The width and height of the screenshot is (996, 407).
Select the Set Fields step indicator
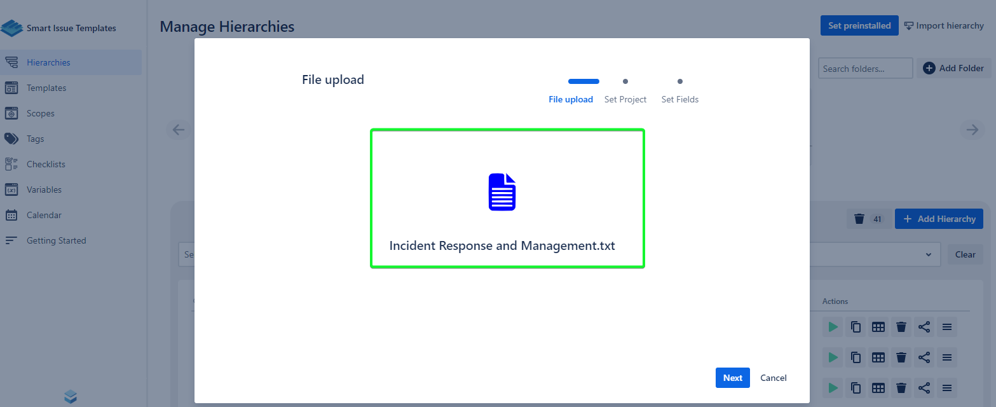[x=679, y=82]
